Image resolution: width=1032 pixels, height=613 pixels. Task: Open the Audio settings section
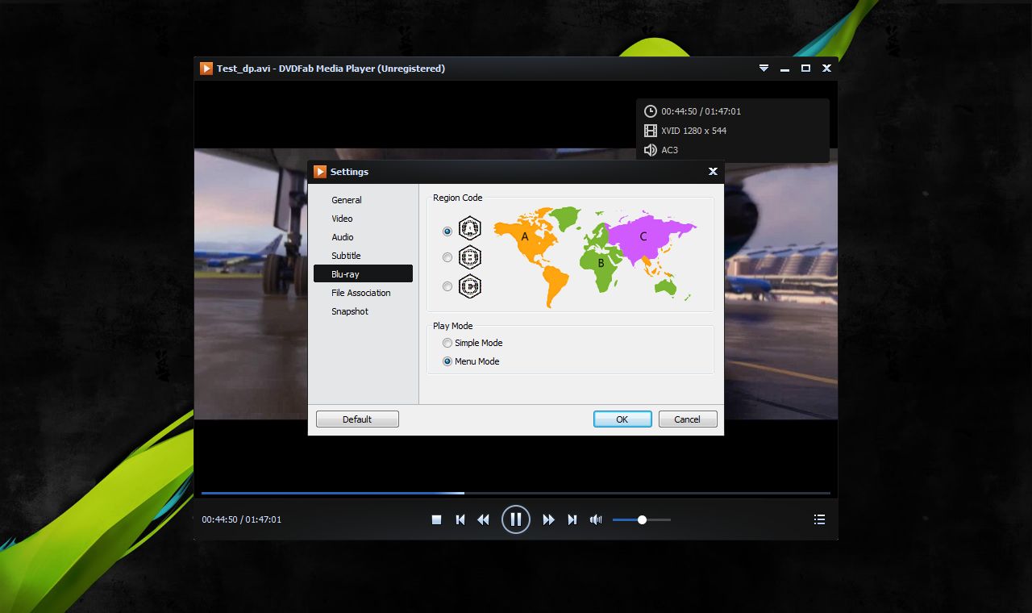pyautogui.click(x=363, y=237)
